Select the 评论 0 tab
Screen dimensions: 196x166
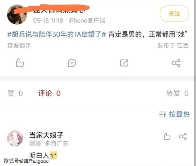coord(50,93)
